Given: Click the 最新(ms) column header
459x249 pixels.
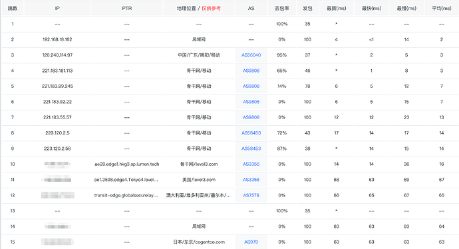Looking at the screenshot, I should 337,8.
